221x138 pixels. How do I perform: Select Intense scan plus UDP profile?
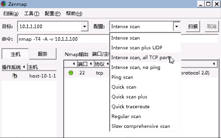(145, 48)
